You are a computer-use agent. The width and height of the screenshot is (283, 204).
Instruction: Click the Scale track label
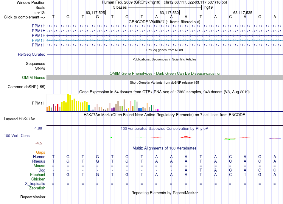(x=40, y=7)
